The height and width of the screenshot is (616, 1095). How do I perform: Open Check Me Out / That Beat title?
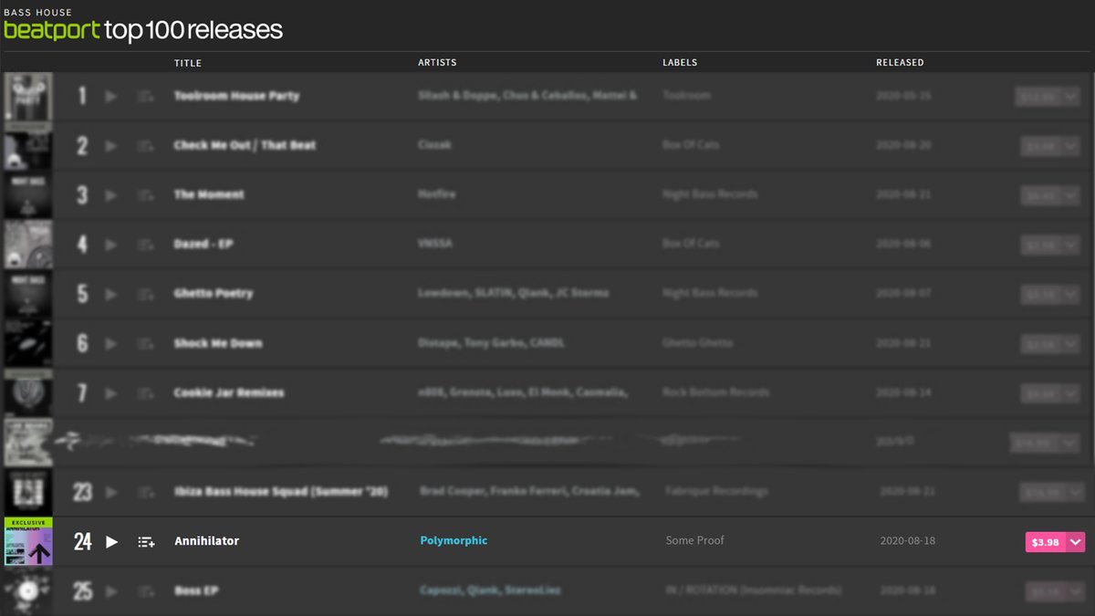245,145
